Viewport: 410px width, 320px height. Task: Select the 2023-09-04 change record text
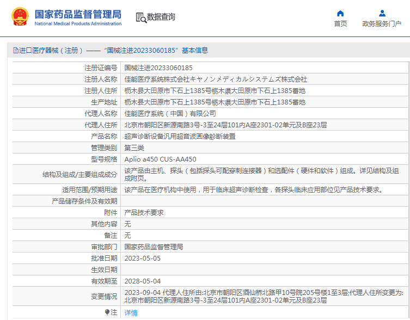coord(264,297)
